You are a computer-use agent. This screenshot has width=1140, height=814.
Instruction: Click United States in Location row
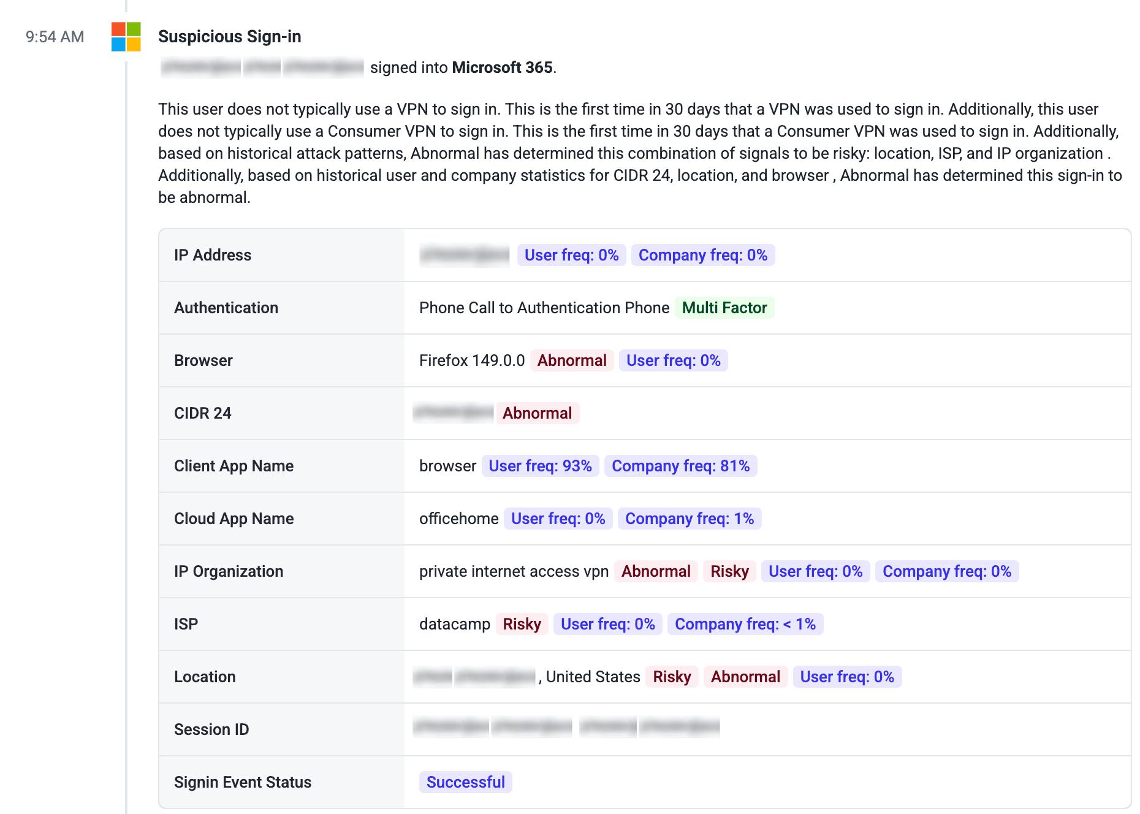(593, 677)
